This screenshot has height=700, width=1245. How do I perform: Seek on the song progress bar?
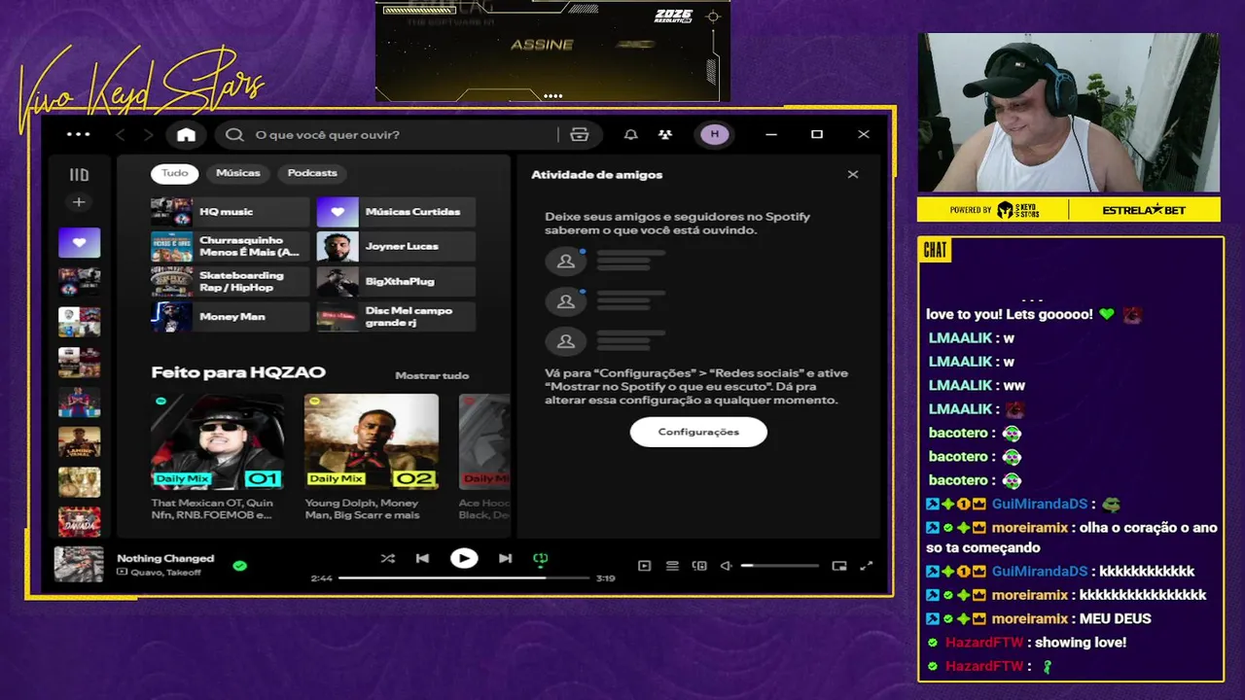pyautogui.click(x=464, y=577)
